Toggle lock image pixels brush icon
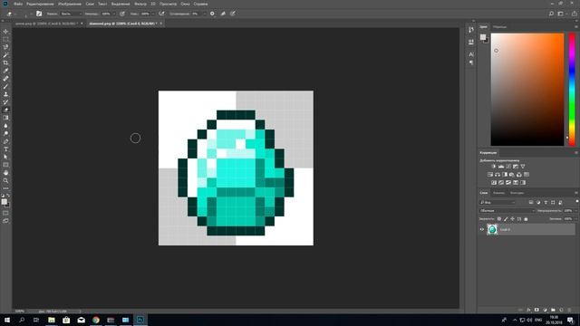The height and width of the screenshot is (326, 580). [506, 219]
